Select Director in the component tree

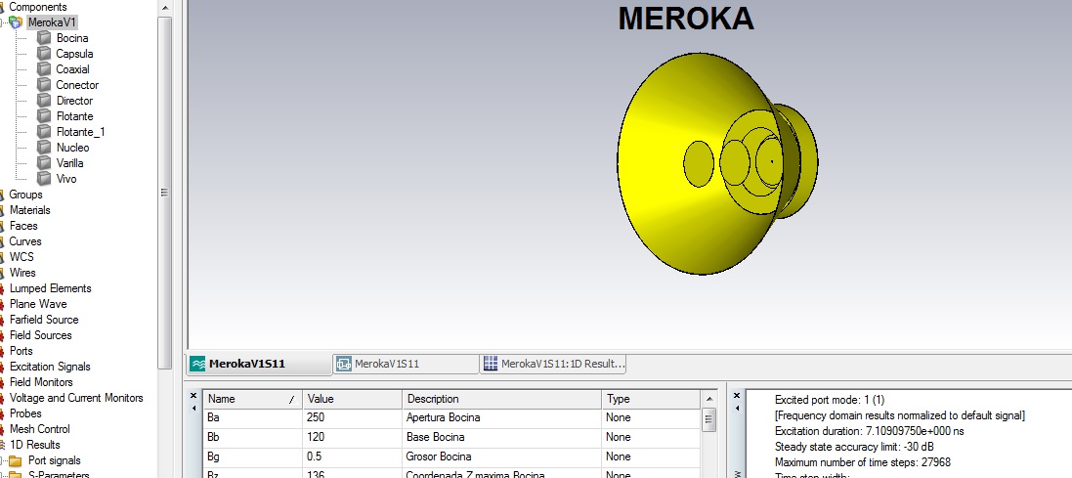pyautogui.click(x=74, y=101)
